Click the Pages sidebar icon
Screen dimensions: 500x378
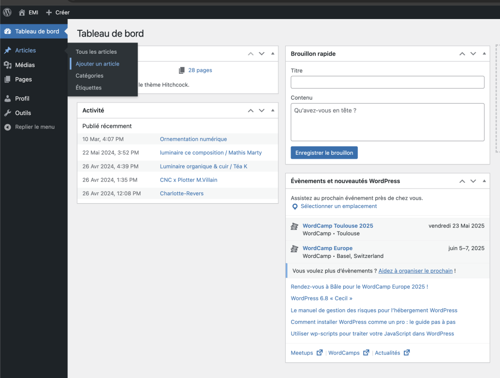[x=7, y=80]
